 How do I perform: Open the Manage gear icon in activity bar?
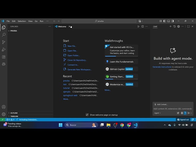(x=4, y=114)
